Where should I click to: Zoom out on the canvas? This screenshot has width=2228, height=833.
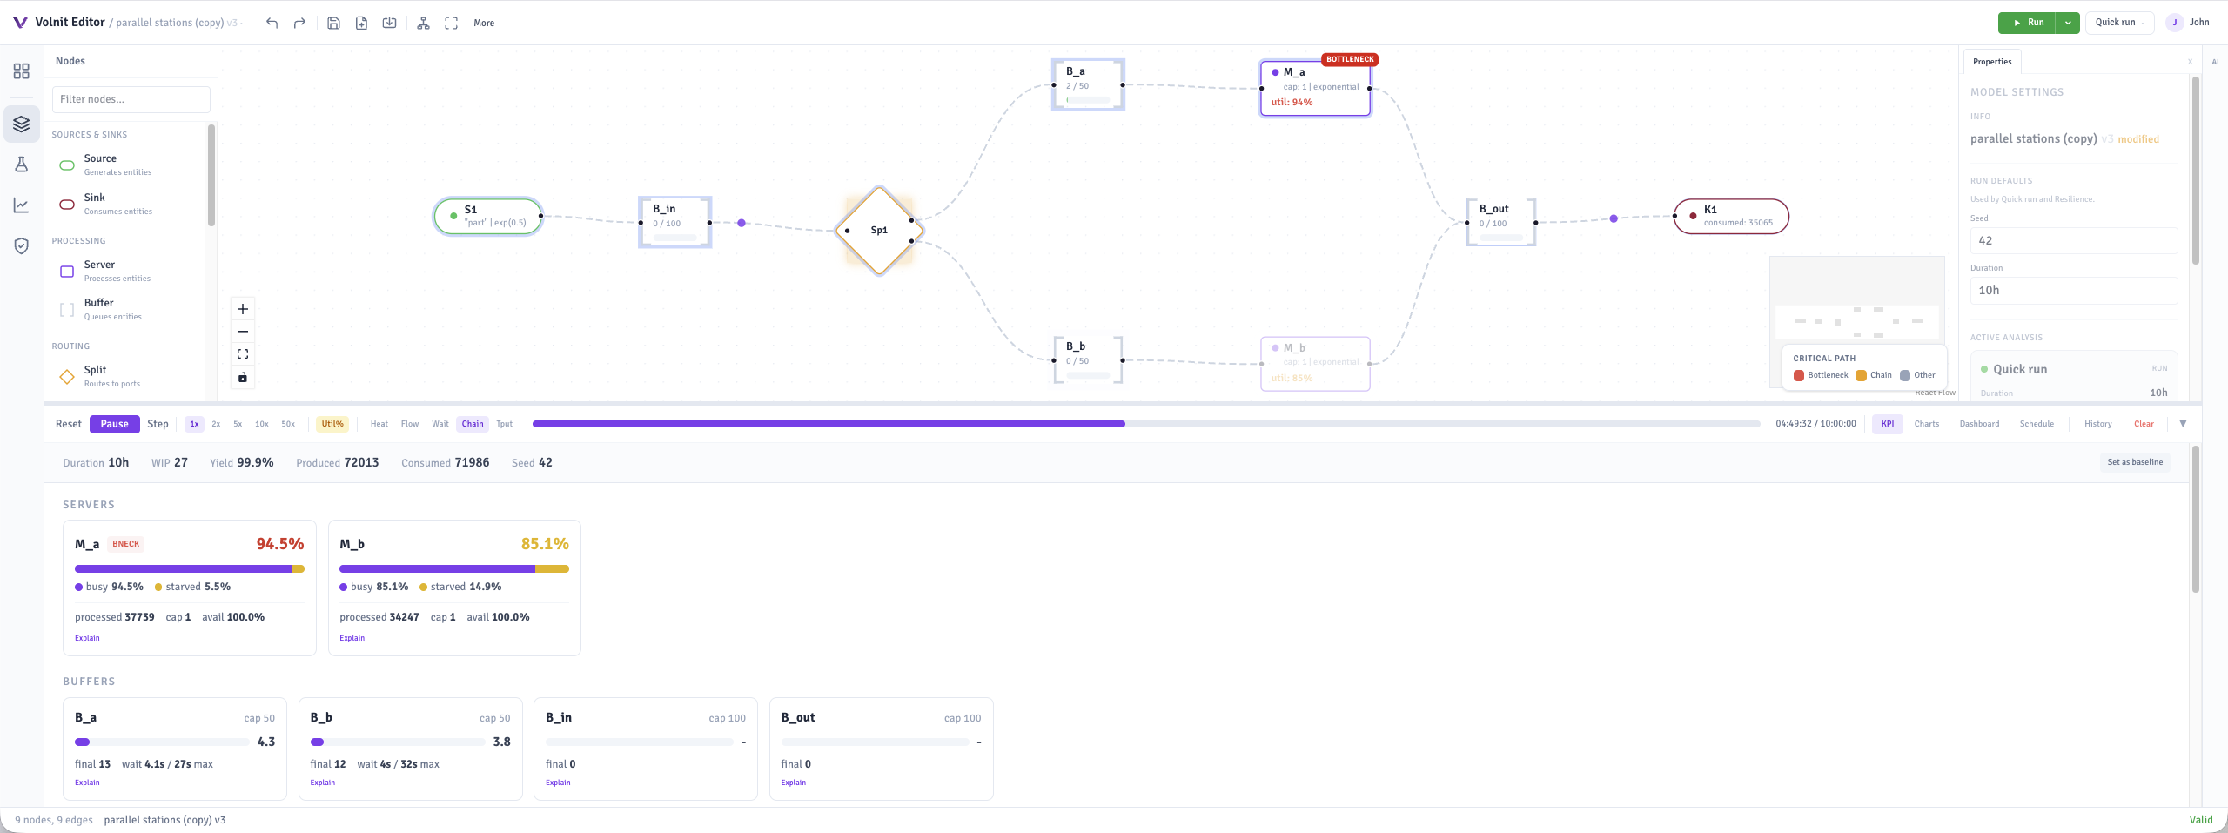243,332
